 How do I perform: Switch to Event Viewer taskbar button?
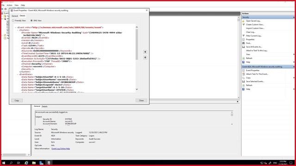pos(49,163)
